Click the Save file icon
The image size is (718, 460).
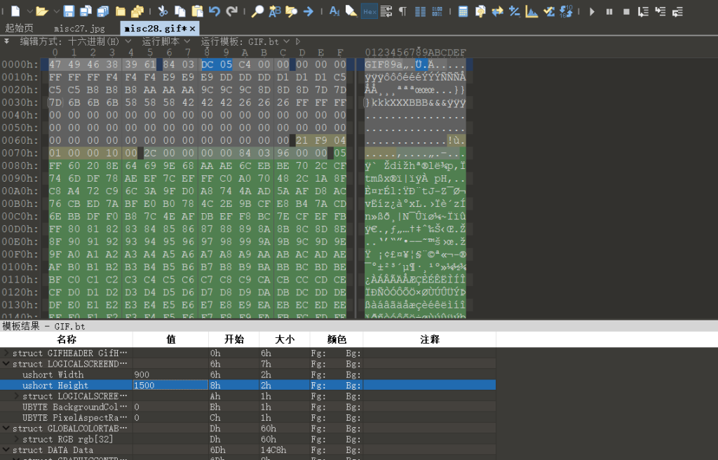click(x=69, y=11)
